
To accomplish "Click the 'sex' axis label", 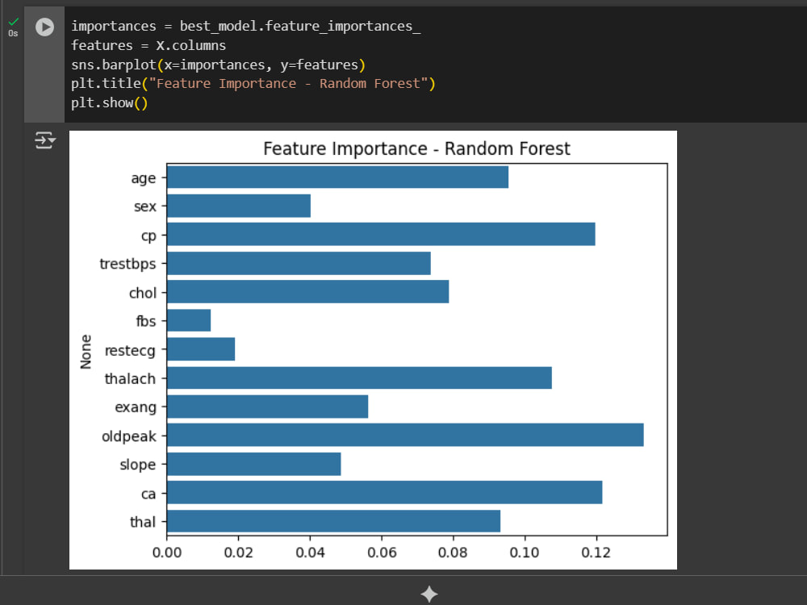I will point(144,207).
